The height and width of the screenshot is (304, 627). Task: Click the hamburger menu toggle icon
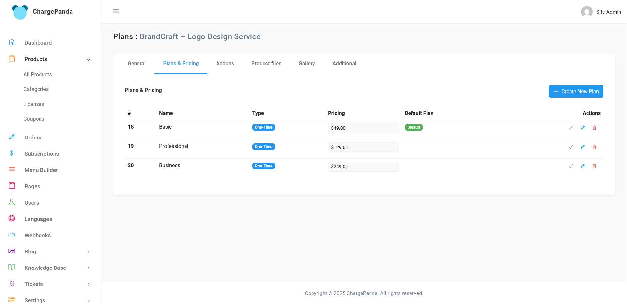[x=116, y=11]
